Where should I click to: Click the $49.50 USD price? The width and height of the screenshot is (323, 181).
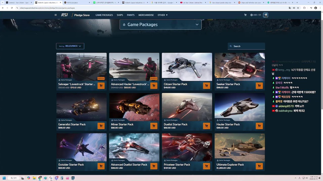click(170, 87)
